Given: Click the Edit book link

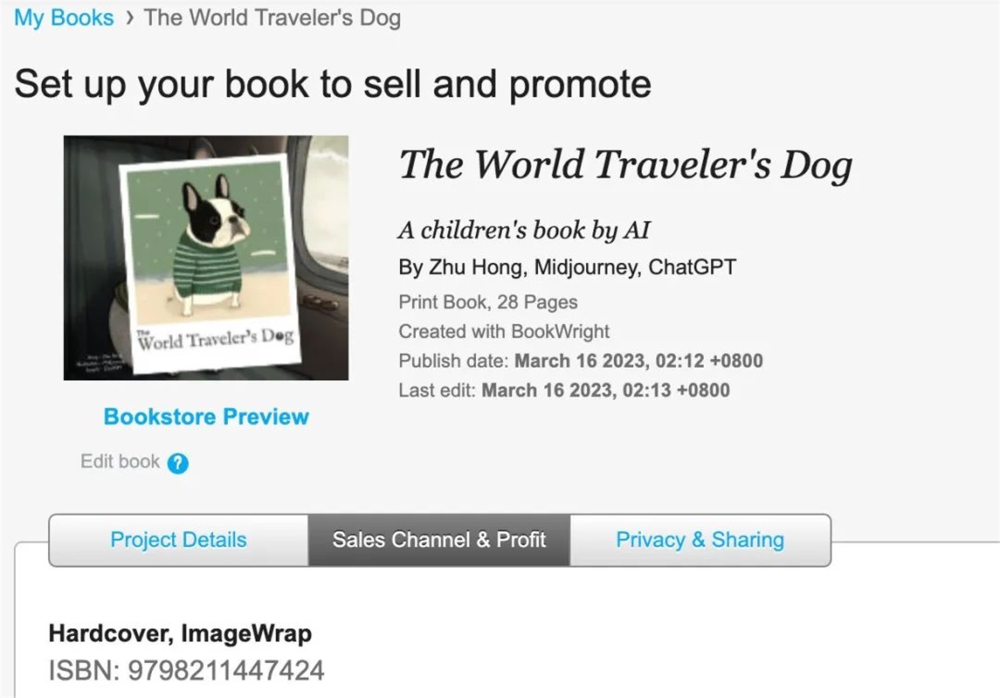Looking at the screenshot, I should click(x=120, y=461).
